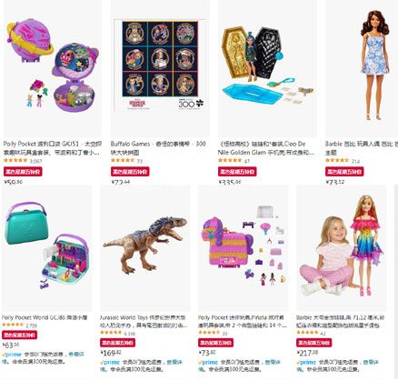
Task: Click the red deal badge under Buffalo Games
Action: [130, 172]
